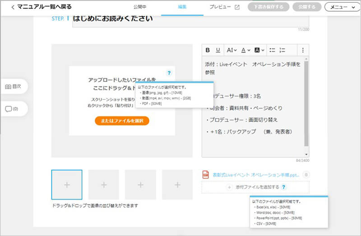
Task: Open the 目次 table of contents
Action: [13, 86]
